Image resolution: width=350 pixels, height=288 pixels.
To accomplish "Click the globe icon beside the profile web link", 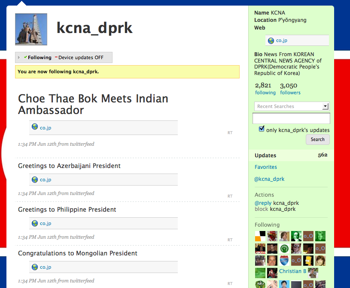I will coord(271,40).
